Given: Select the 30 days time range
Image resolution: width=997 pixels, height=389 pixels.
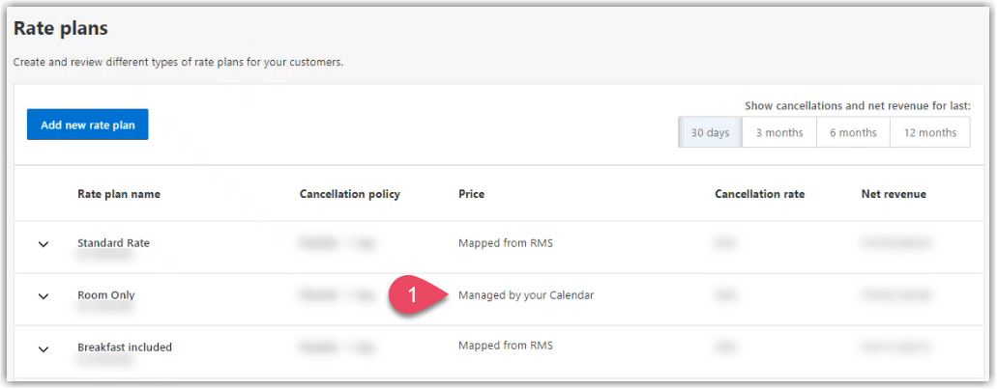Looking at the screenshot, I should tap(710, 132).
